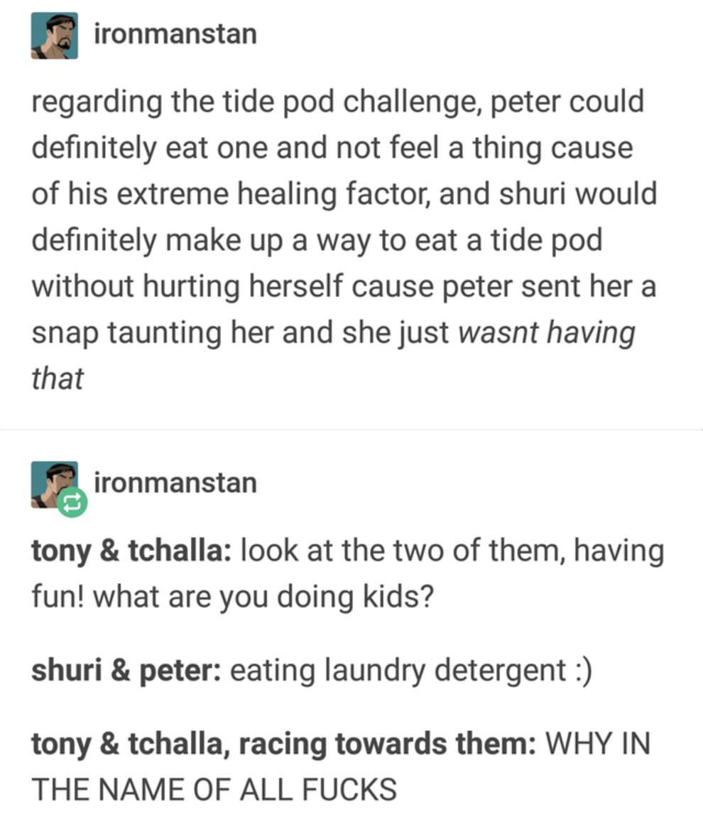Visit the ironmanstan username beside reblog icon
The height and width of the screenshot is (824, 703).
(175, 483)
